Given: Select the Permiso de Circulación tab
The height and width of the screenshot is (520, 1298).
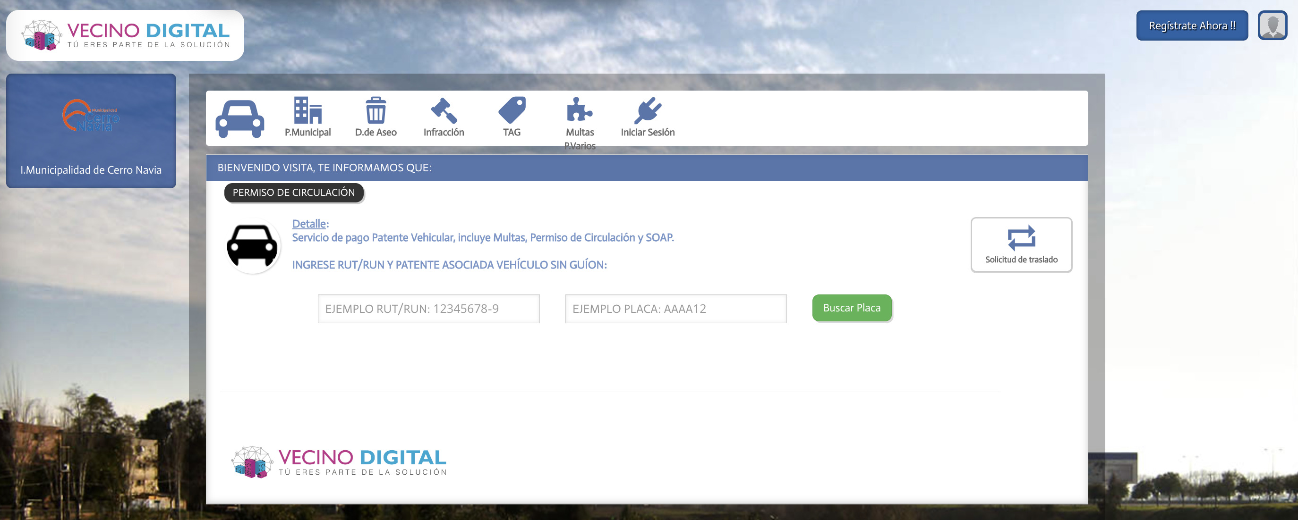Looking at the screenshot, I should click(294, 193).
